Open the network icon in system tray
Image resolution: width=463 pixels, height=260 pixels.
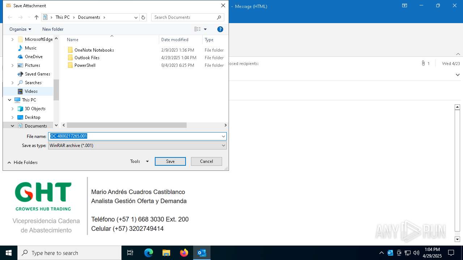pyautogui.click(x=407, y=253)
